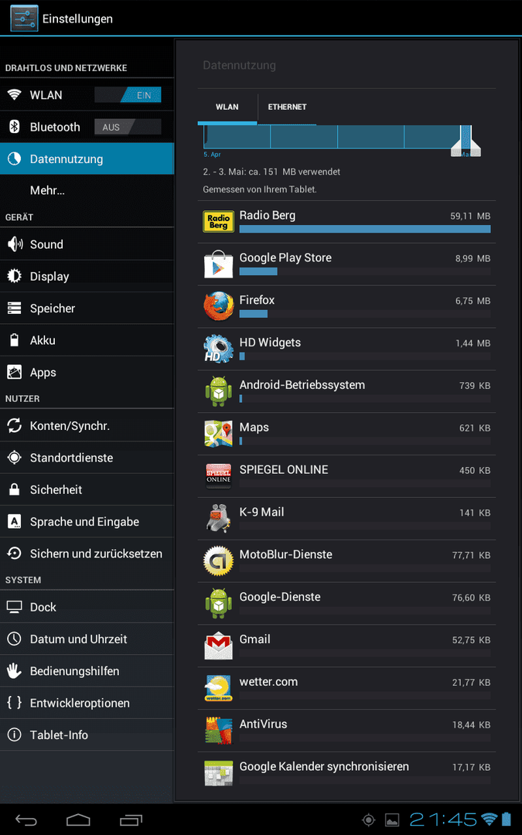The image size is (522, 835).
Task: Tap the 21:45 clock in status bar
Action: (443, 820)
